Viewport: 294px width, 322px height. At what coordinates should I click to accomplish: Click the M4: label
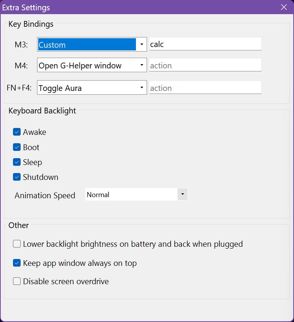coord(21,66)
